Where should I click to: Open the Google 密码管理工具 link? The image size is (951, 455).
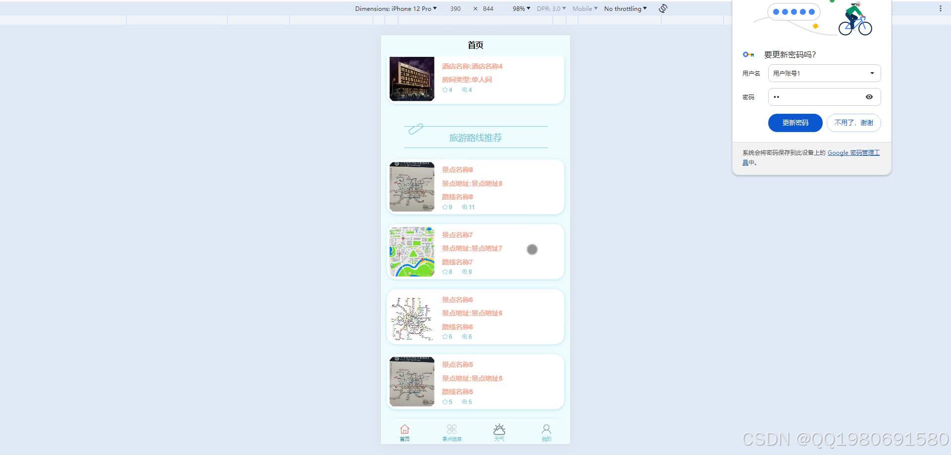(853, 153)
